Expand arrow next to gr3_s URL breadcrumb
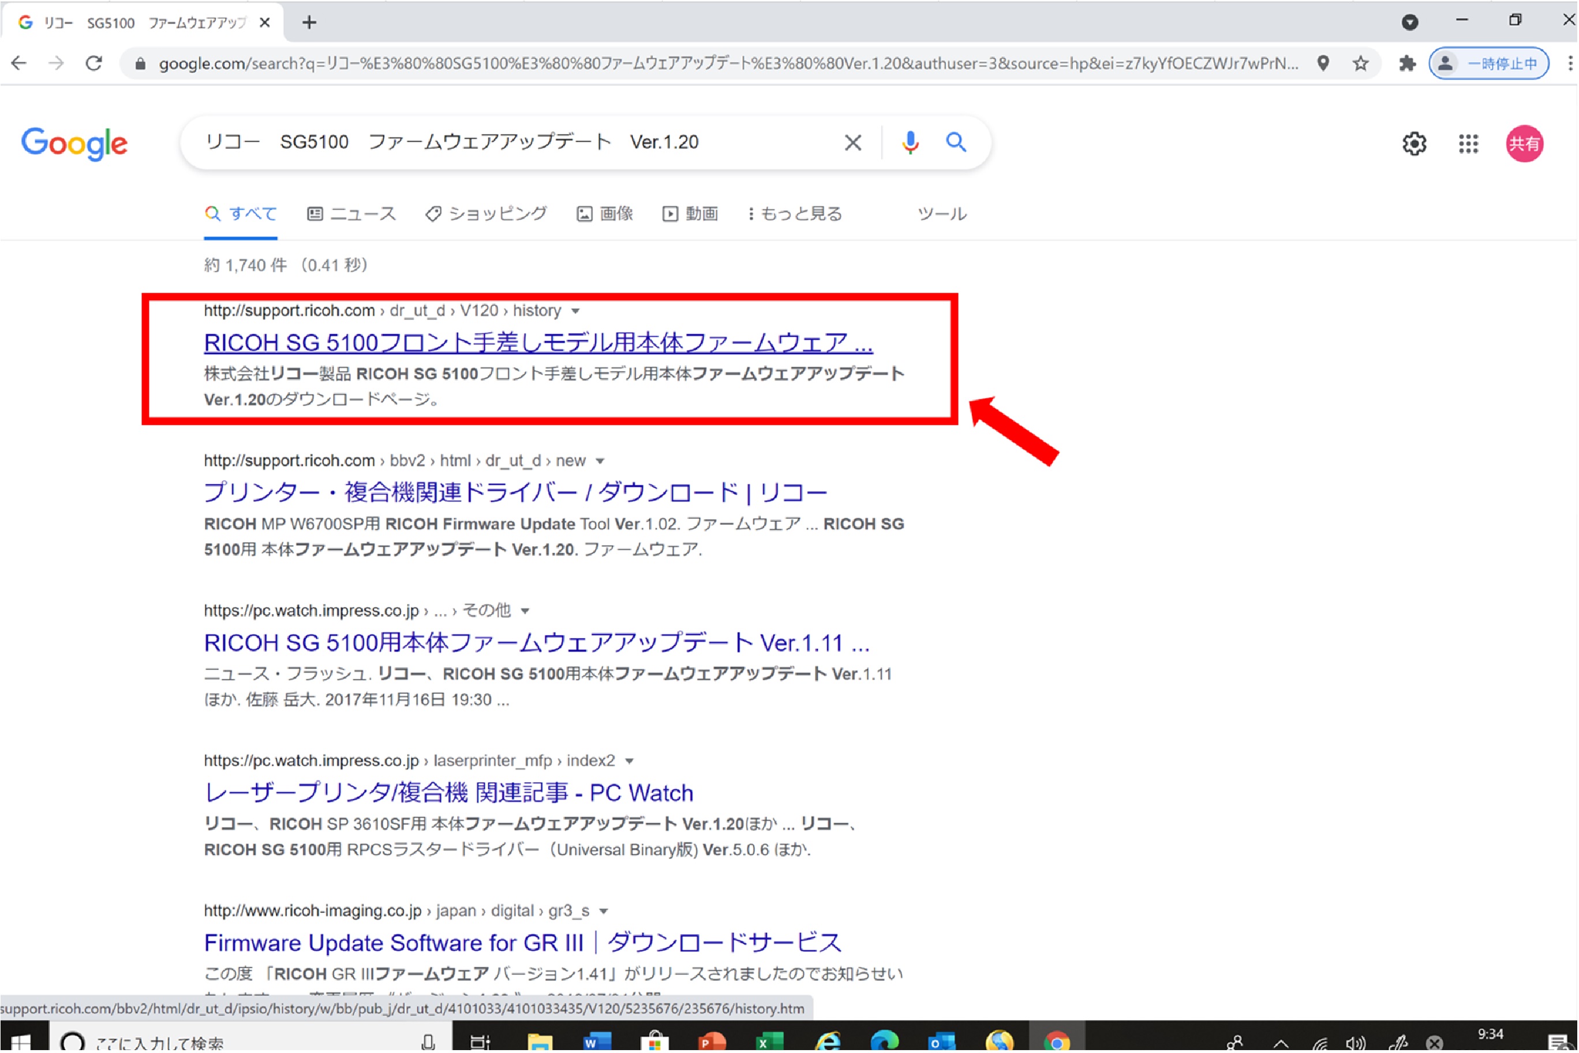The height and width of the screenshot is (1053, 1579). coord(604,912)
